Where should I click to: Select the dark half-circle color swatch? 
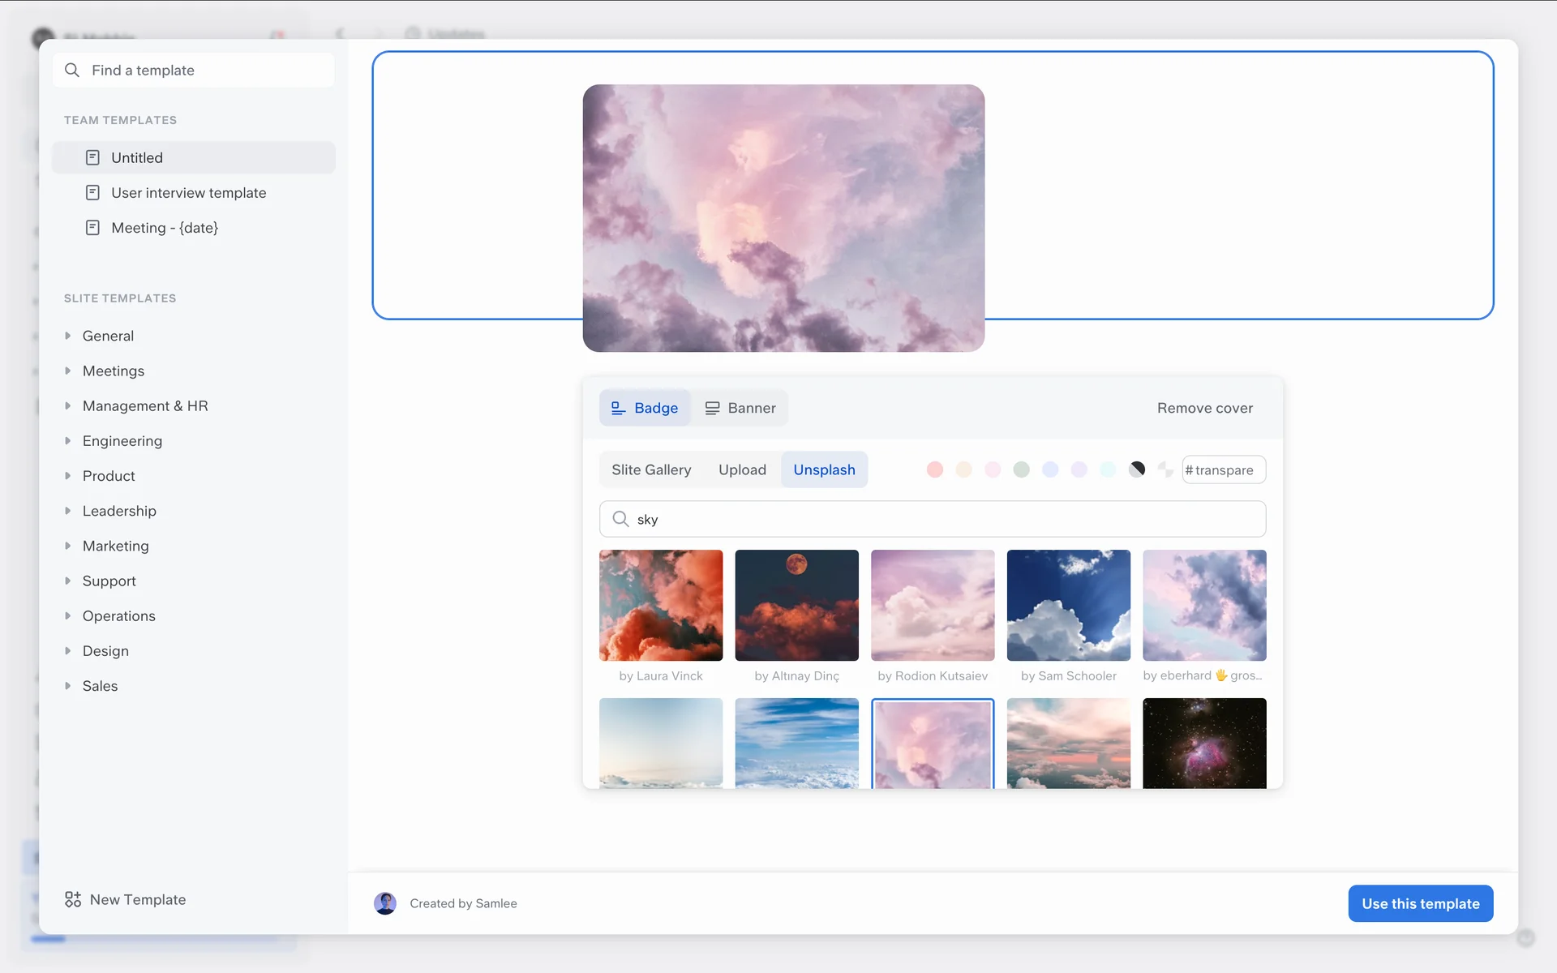(x=1137, y=469)
